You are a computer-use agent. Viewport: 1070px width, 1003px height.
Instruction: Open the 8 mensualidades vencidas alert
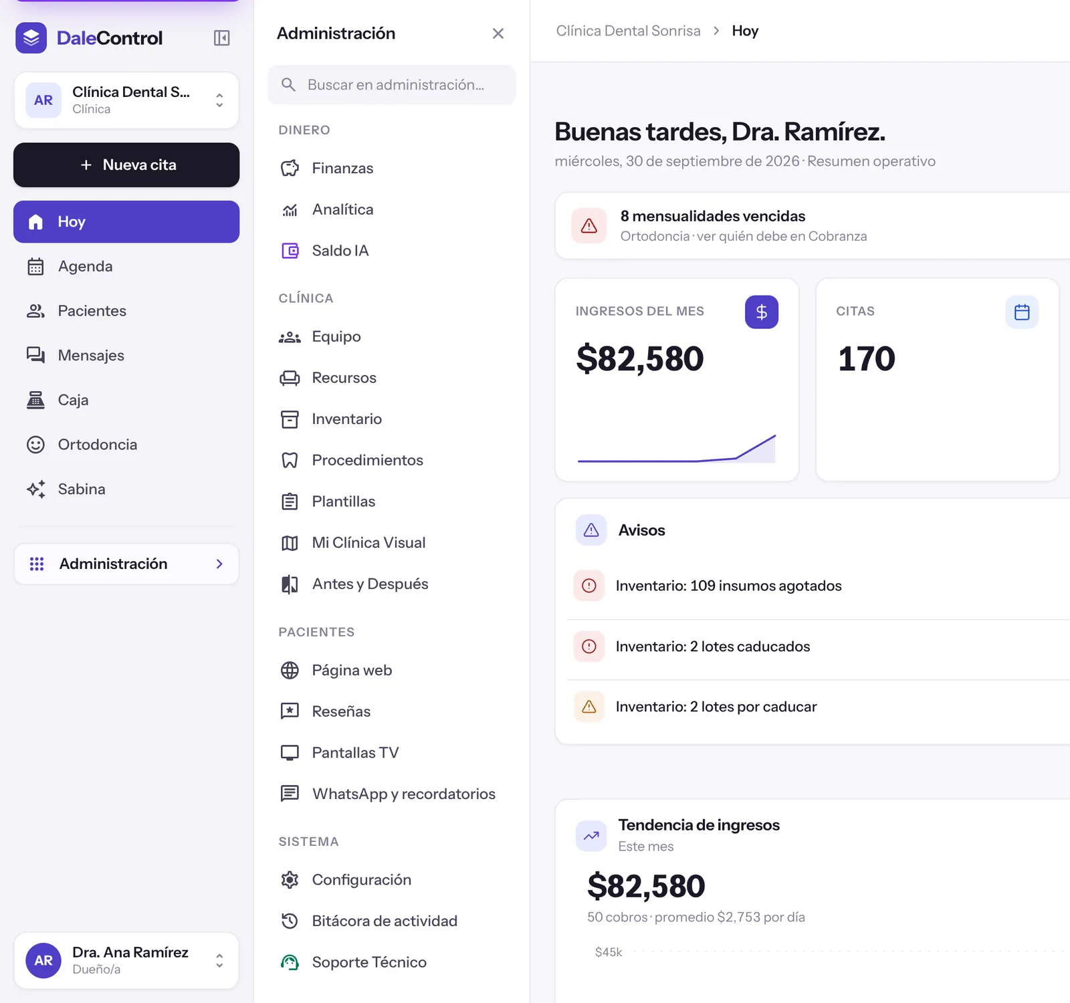(x=813, y=226)
